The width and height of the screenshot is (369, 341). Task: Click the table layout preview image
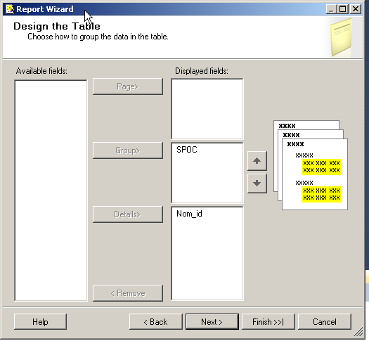[311, 165]
